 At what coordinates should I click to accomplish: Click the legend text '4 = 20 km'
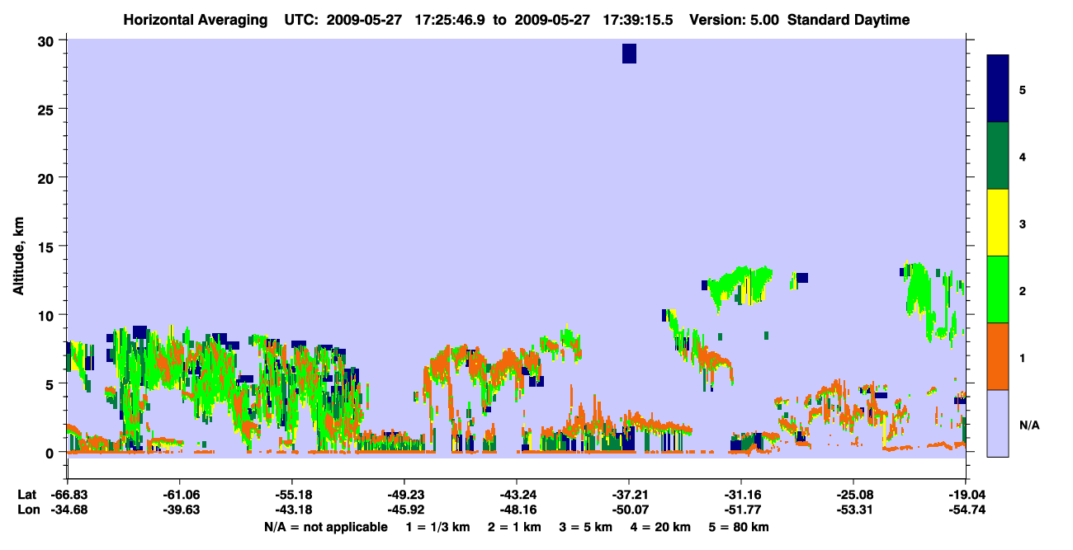pos(662,527)
